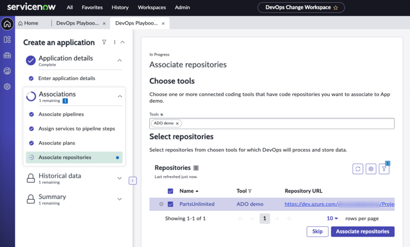Screen dimensions: 410x247
Task: Open the Enter application details step
Action: click(67, 79)
